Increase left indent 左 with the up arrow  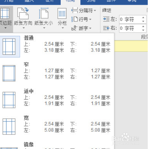coord(143,18)
